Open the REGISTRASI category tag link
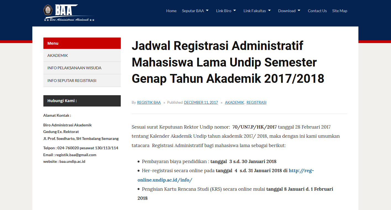Image resolution: width=391 pixels, height=210 pixels. [256, 102]
